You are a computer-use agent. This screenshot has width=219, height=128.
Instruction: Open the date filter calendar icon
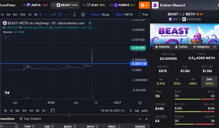click(16, 127)
